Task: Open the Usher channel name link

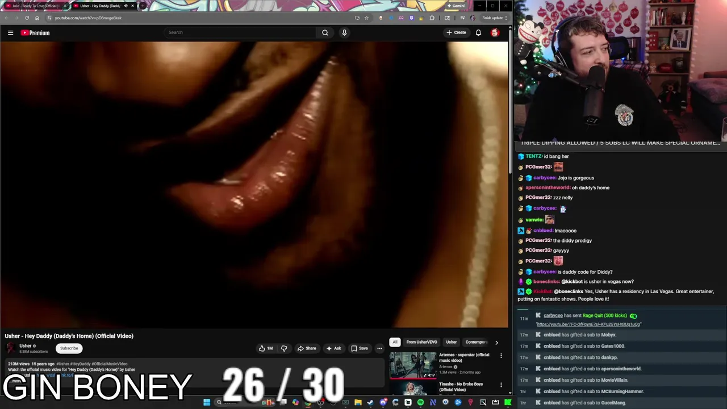Action: [26, 346]
